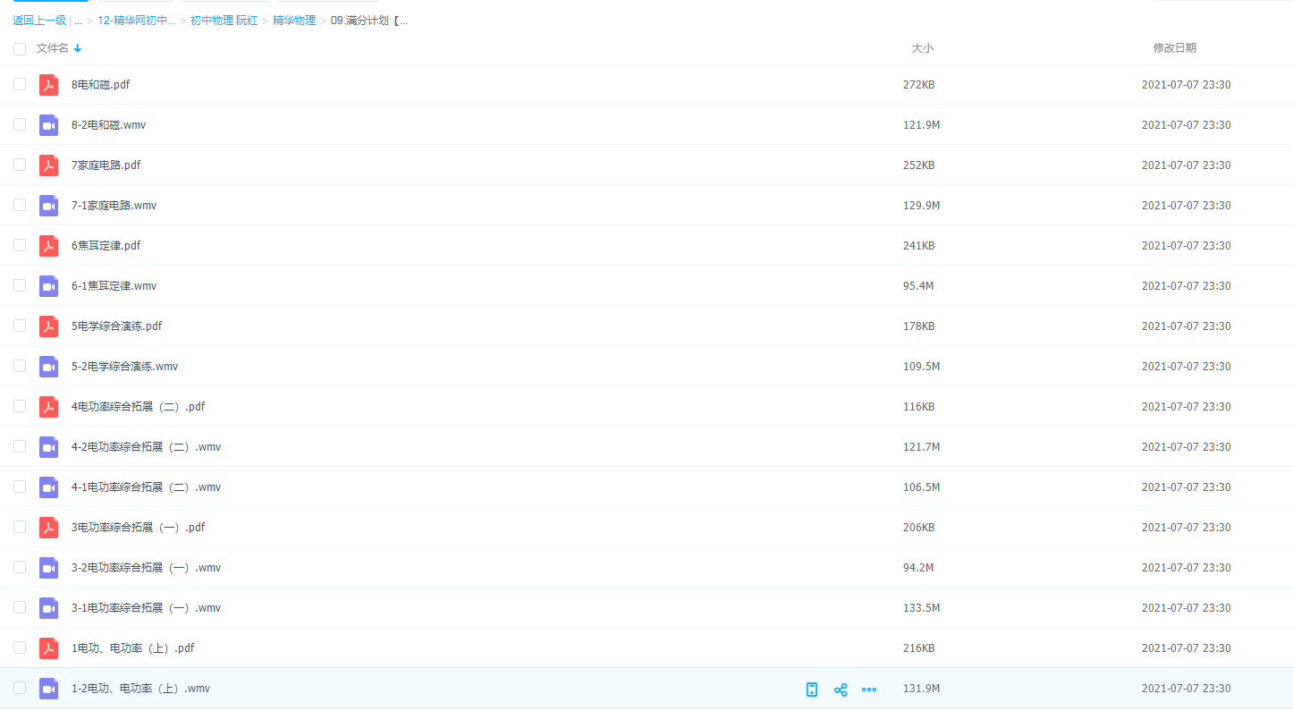1293x711 pixels.
Task: Click the 返回上一级 link
Action: click(x=39, y=21)
